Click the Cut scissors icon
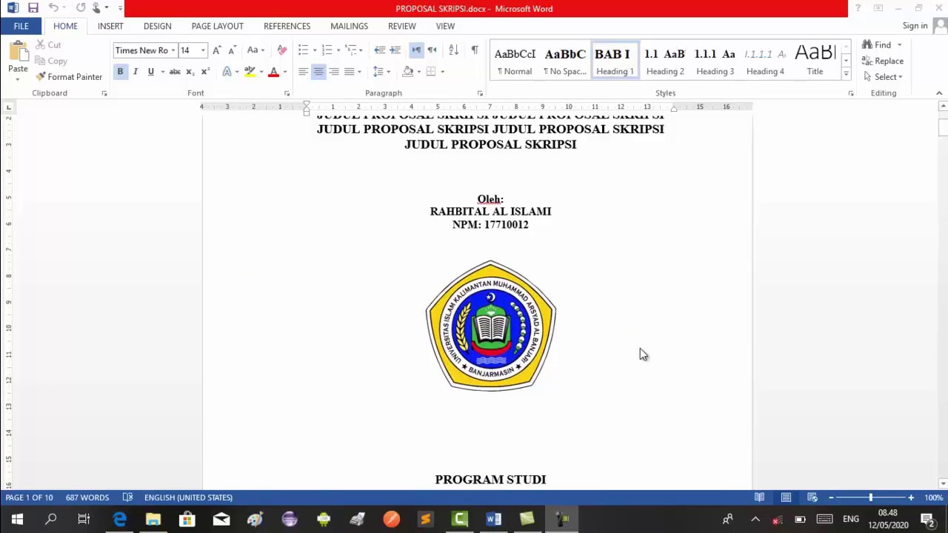Screen dimensions: 948x533 pos(40,45)
